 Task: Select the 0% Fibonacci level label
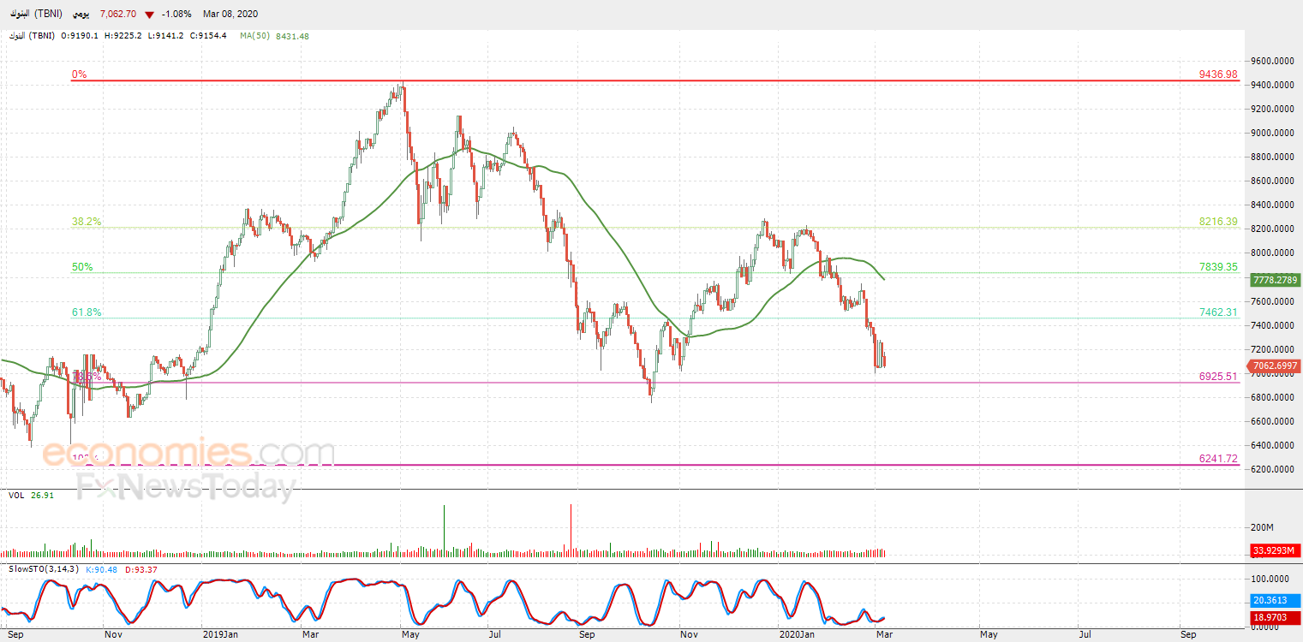click(79, 74)
